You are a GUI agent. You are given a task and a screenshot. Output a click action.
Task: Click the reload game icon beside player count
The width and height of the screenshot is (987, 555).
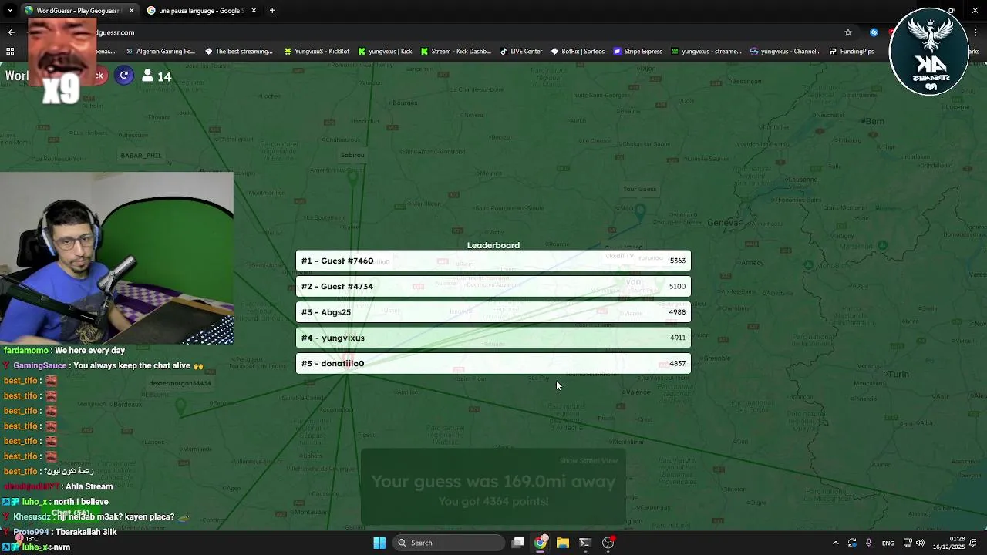click(124, 75)
